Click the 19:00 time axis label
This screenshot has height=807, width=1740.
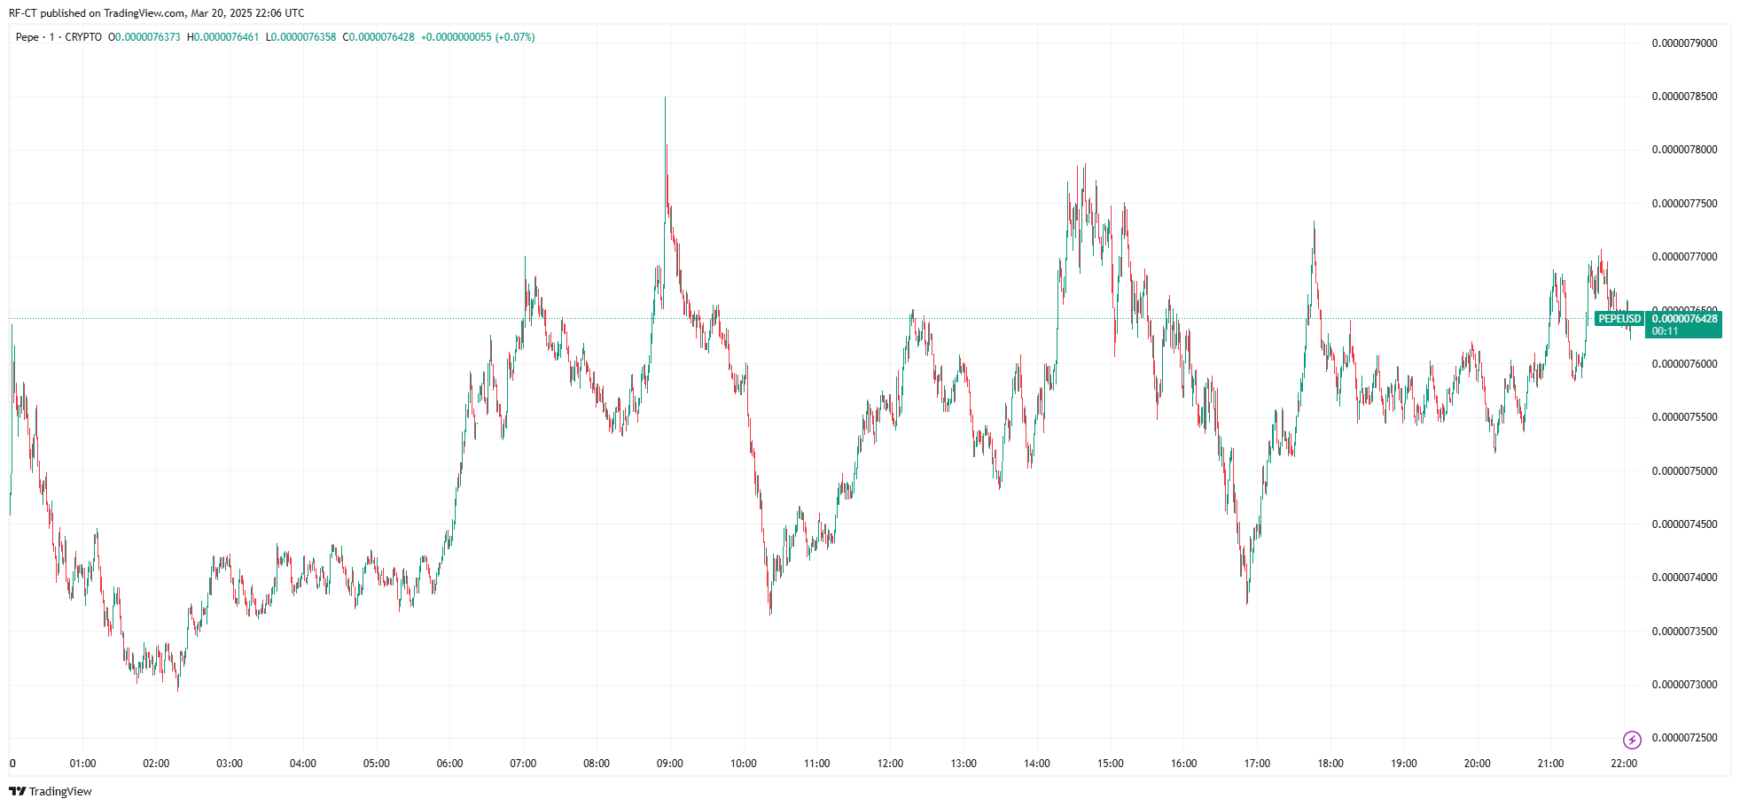tap(1404, 764)
